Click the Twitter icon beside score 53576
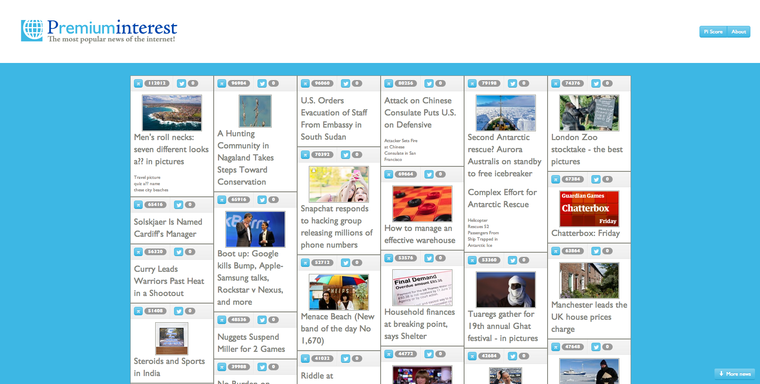 click(429, 258)
